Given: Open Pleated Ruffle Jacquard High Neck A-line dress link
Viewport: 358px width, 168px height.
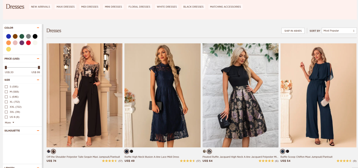Looking at the screenshot, I should (x=241, y=157).
